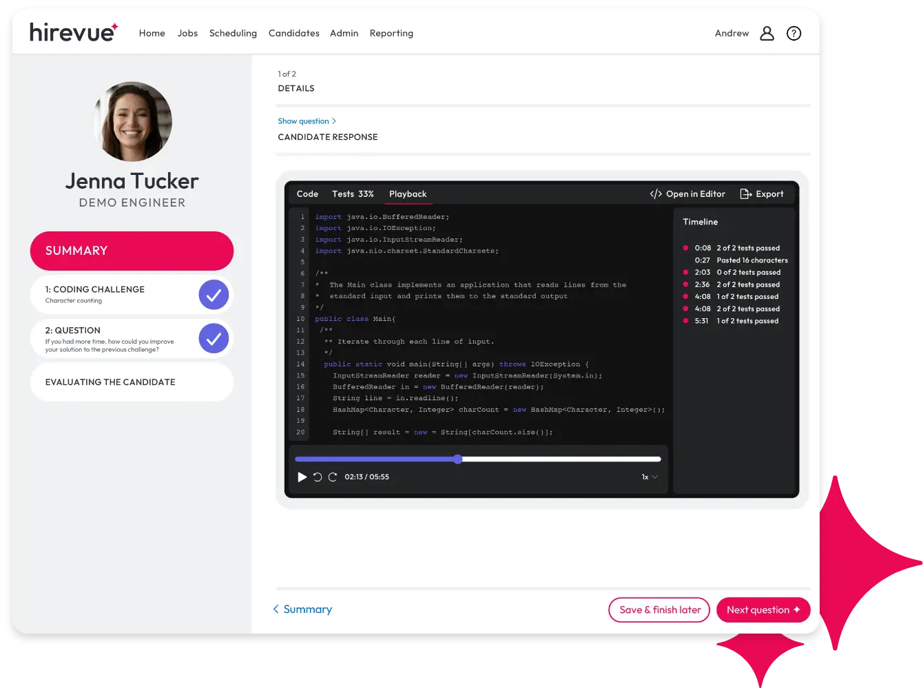Click the forward circular arrow icon
This screenshot has height=688, width=923.
[x=333, y=477]
